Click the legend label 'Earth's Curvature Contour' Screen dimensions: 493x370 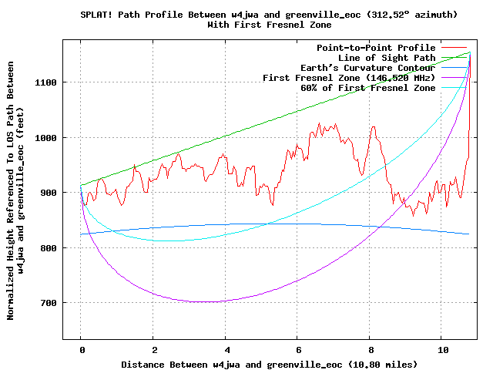click(x=368, y=68)
